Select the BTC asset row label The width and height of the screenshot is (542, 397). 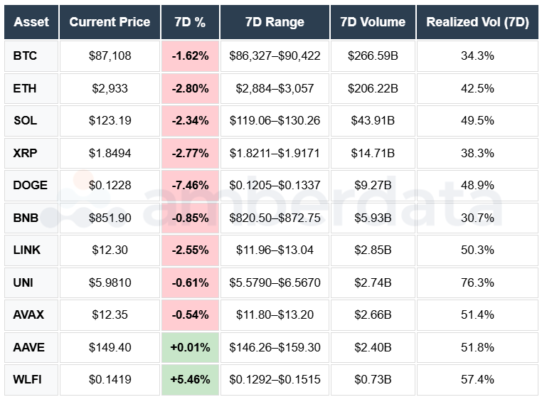click(x=24, y=55)
